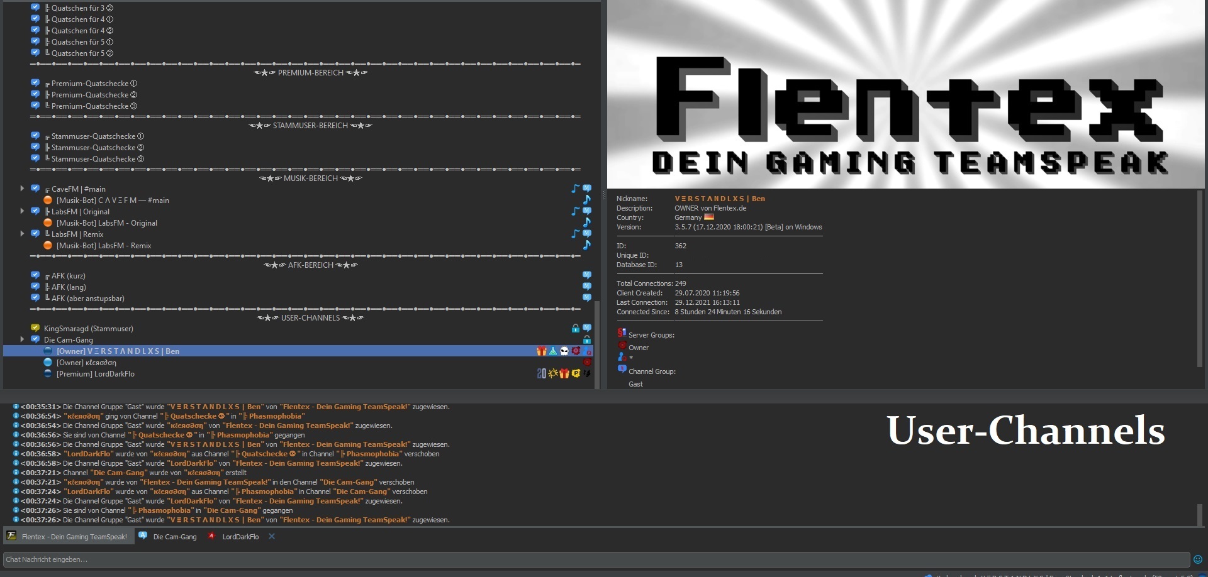Click the emoji smiley icon beside chat input
Screen dimensions: 1208x577
(1198, 559)
